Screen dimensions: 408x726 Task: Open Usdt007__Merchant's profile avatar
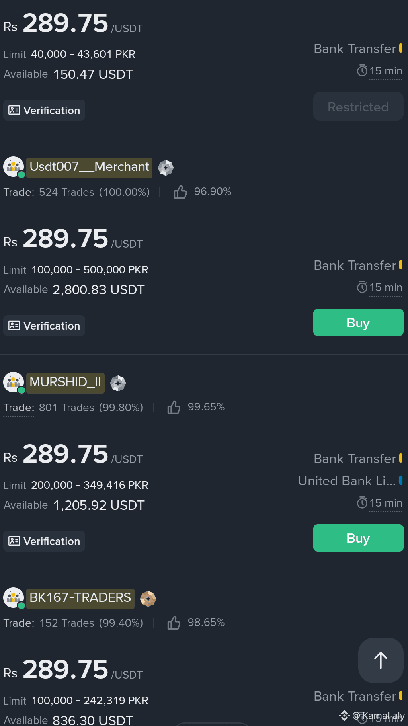click(x=14, y=167)
